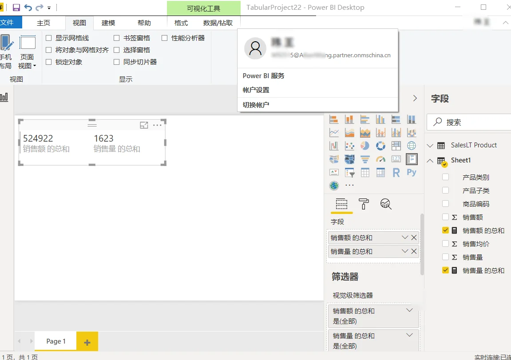511x360 pixels.
Task: Undo the last action
Action: point(28,8)
